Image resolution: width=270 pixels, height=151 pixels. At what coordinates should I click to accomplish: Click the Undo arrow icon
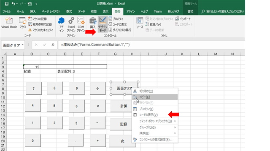pos(13,4)
